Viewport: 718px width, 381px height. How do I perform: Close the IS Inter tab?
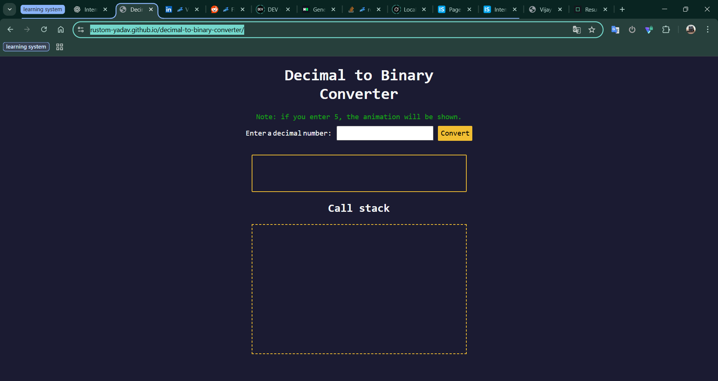[x=515, y=9]
